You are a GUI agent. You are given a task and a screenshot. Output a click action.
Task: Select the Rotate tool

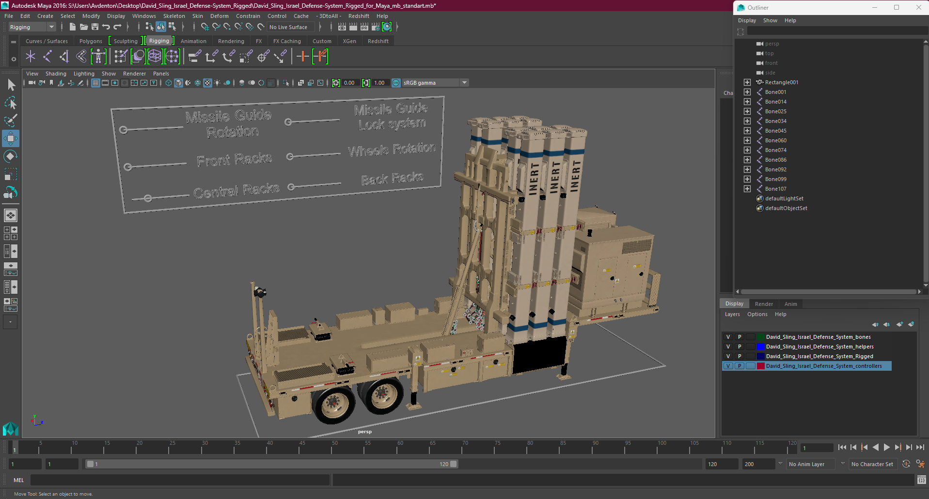coord(11,156)
